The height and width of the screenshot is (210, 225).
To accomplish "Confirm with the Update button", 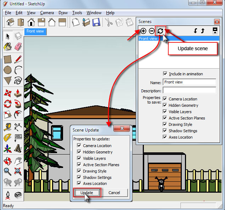I will (x=87, y=193).
